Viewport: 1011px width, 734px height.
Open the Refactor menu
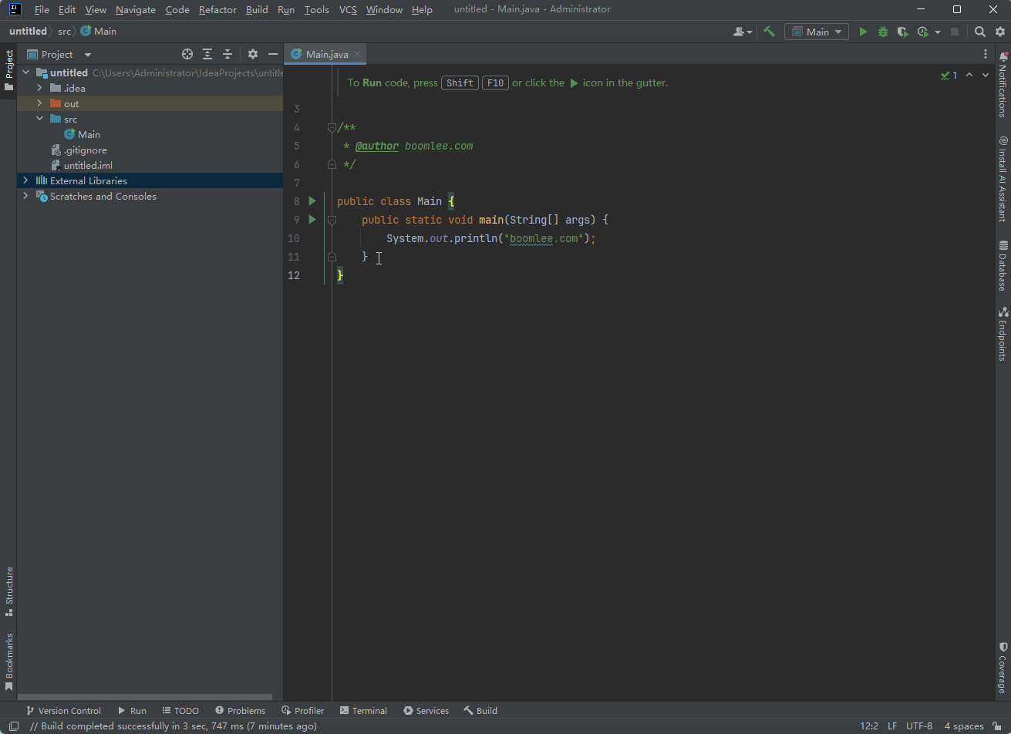217,9
